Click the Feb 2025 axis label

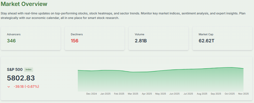coord(119,94)
